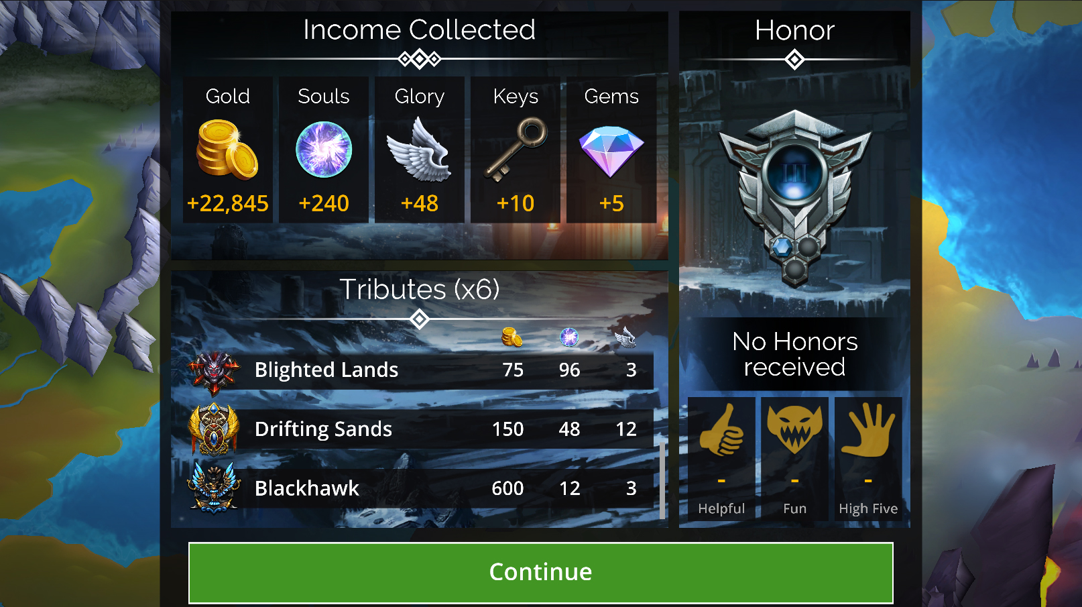Click the Blackhawk tribute row
This screenshot has height=607, width=1082.
click(420, 488)
